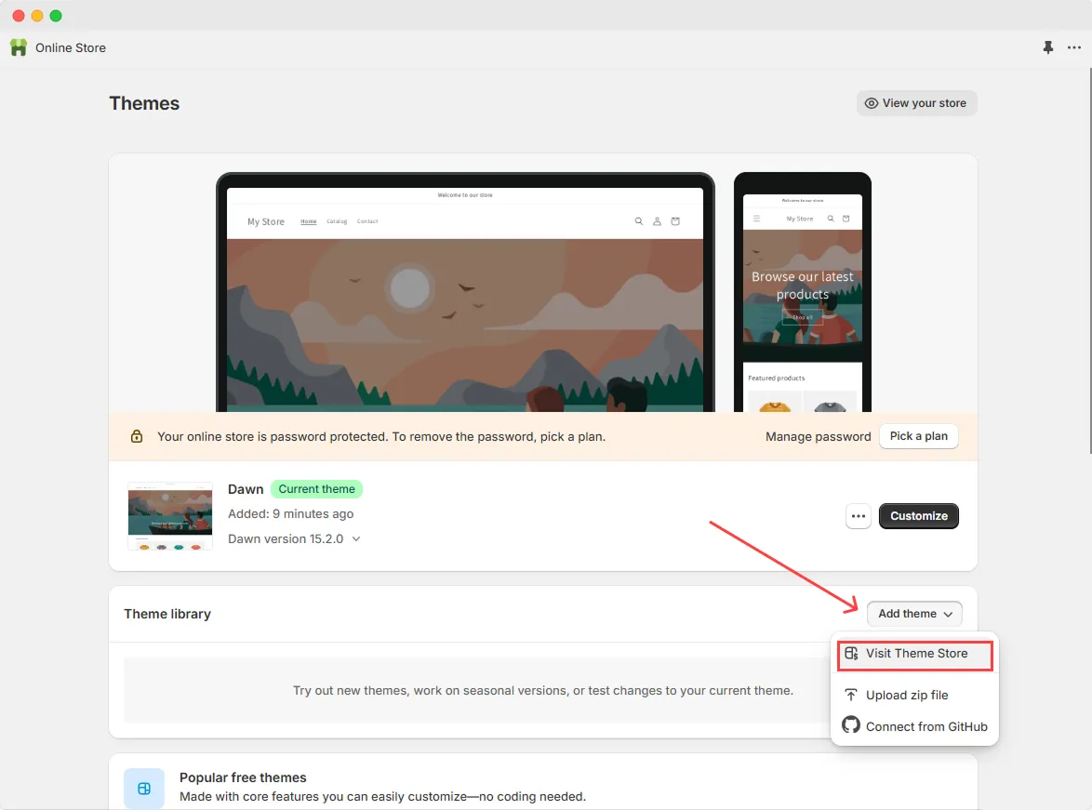Viewport: 1092px width, 810px height.
Task: Click the GitHub icon in the Add theme menu
Action: coord(850,726)
